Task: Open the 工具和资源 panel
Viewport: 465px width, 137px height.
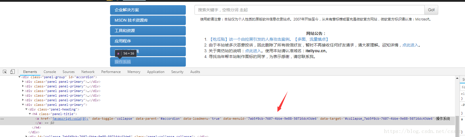Action: click(148, 31)
